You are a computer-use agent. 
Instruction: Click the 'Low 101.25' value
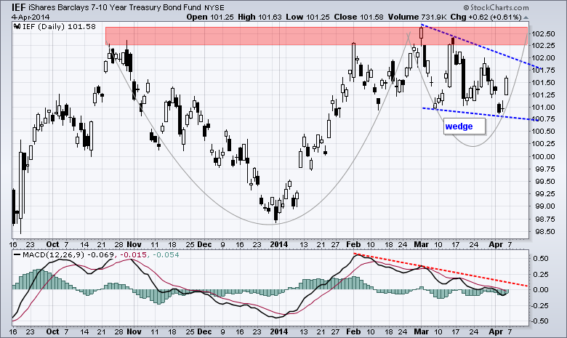[x=308, y=17]
